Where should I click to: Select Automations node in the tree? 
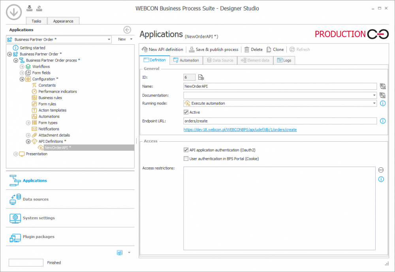click(x=49, y=116)
